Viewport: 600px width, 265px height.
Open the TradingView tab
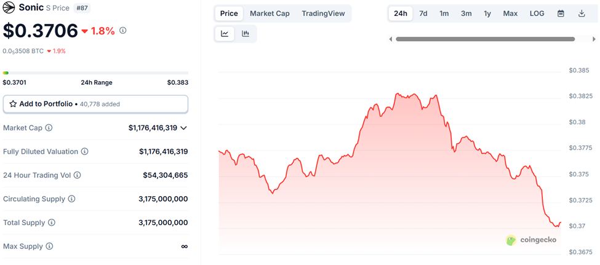[324, 14]
